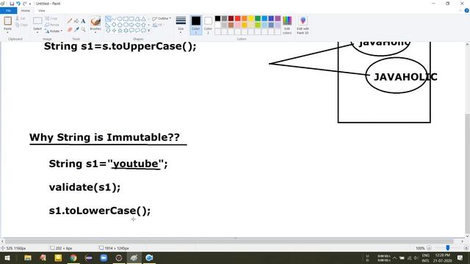The height and width of the screenshot is (264, 470).
Task: Open Customize Quick Access Toolbar arrow
Action: point(30,4)
